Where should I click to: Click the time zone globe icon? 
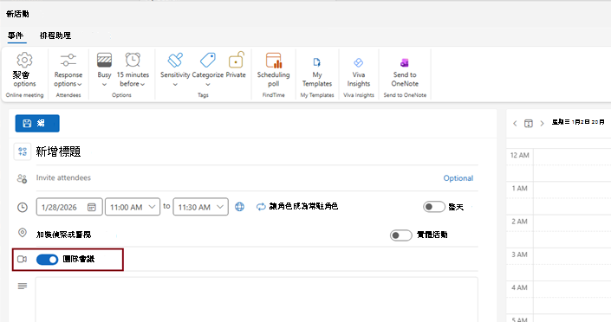[x=240, y=207]
